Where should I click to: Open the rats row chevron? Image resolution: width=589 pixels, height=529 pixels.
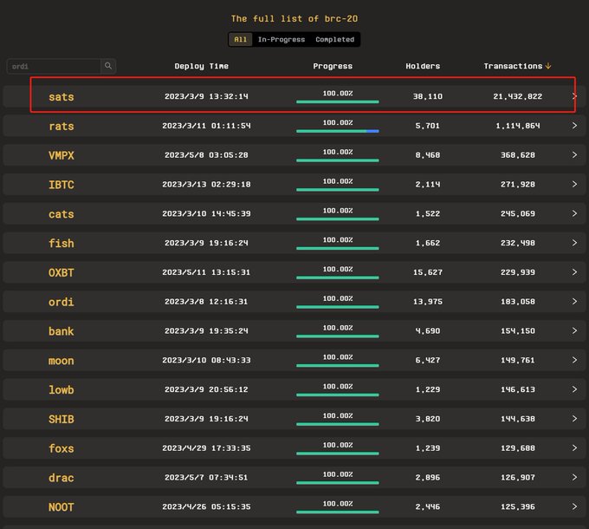pyautogui.click(x=574, y=126)
